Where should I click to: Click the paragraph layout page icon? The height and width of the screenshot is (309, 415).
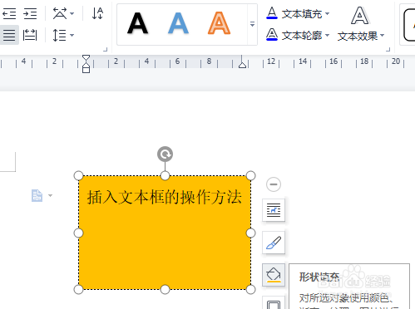point(37,195)
